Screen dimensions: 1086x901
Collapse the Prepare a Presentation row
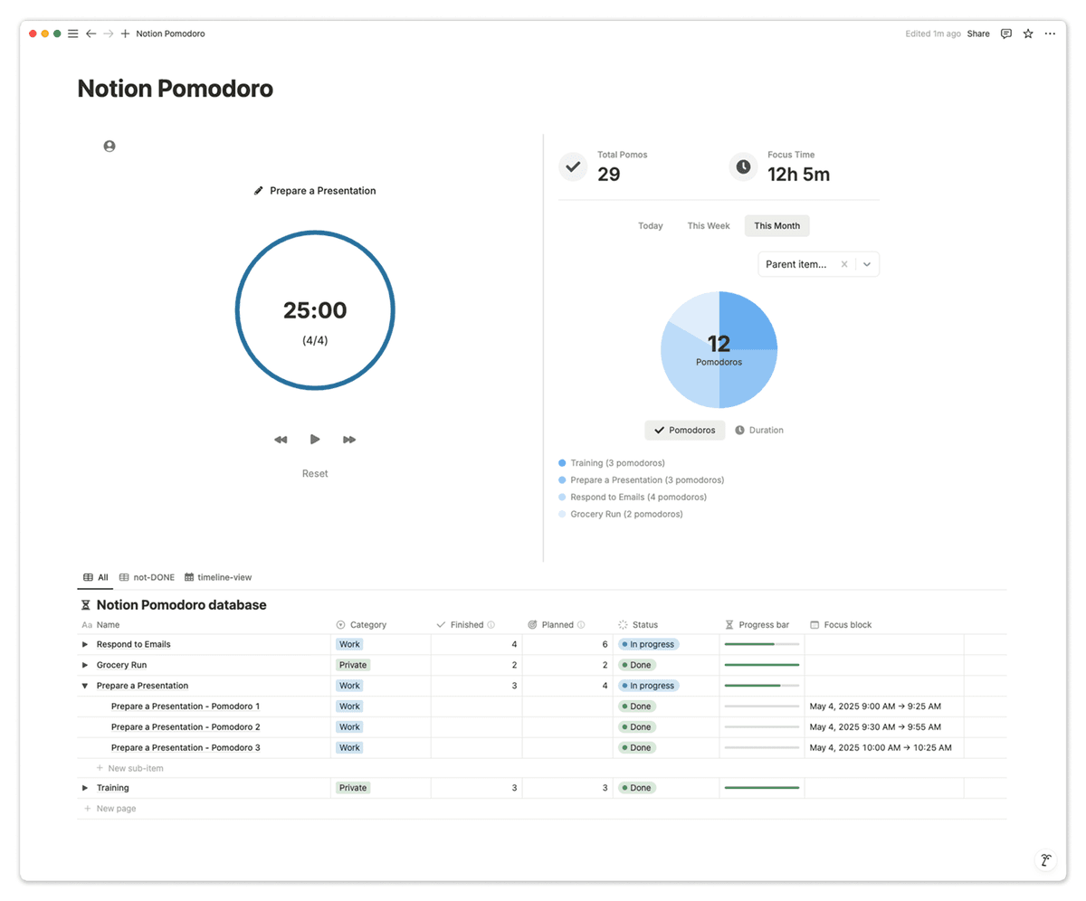coord(85,686)
